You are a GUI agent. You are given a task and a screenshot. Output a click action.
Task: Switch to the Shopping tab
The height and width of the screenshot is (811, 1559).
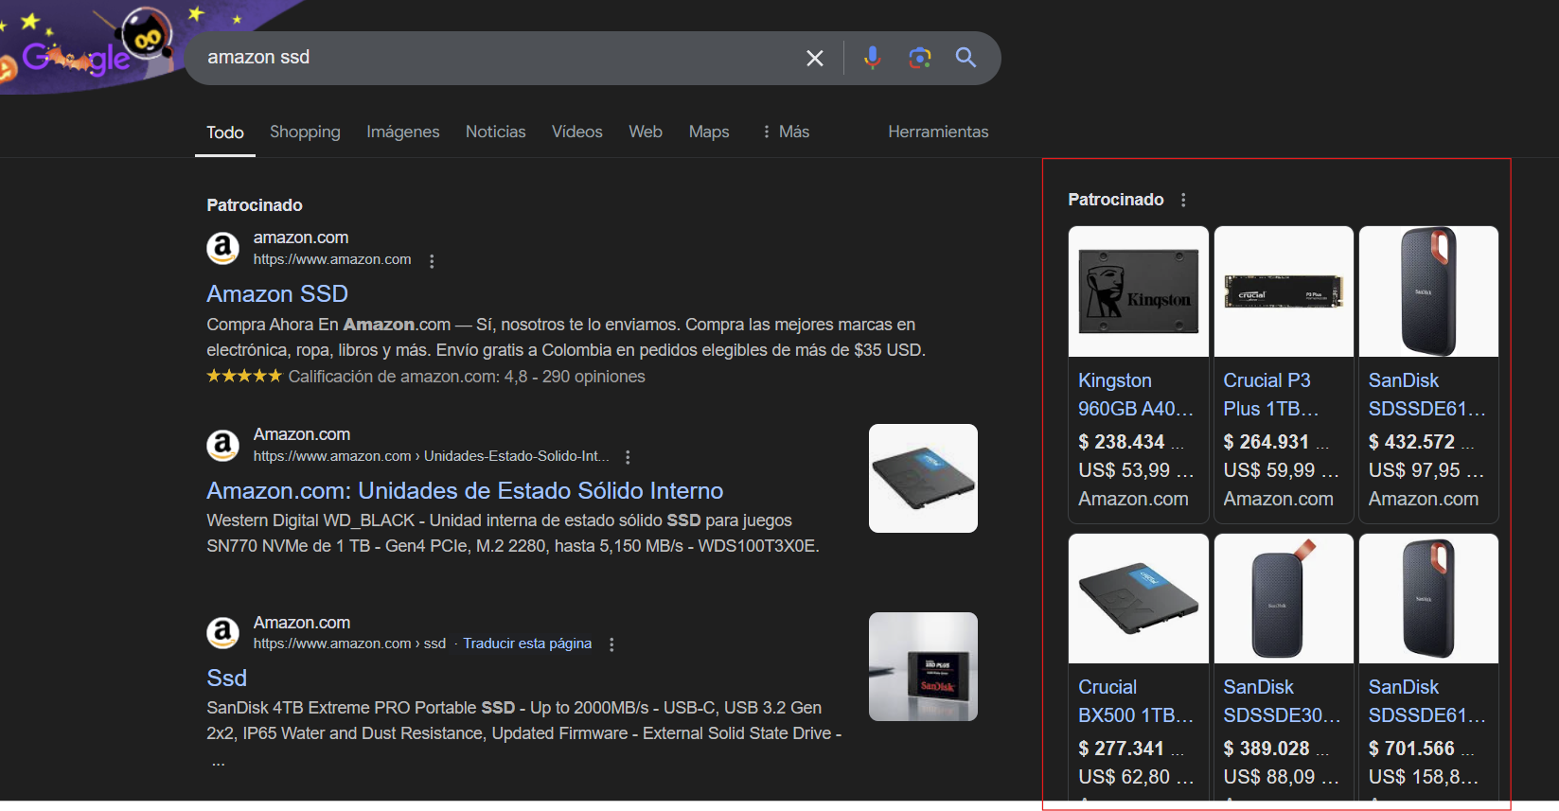[x=305, y=132]
